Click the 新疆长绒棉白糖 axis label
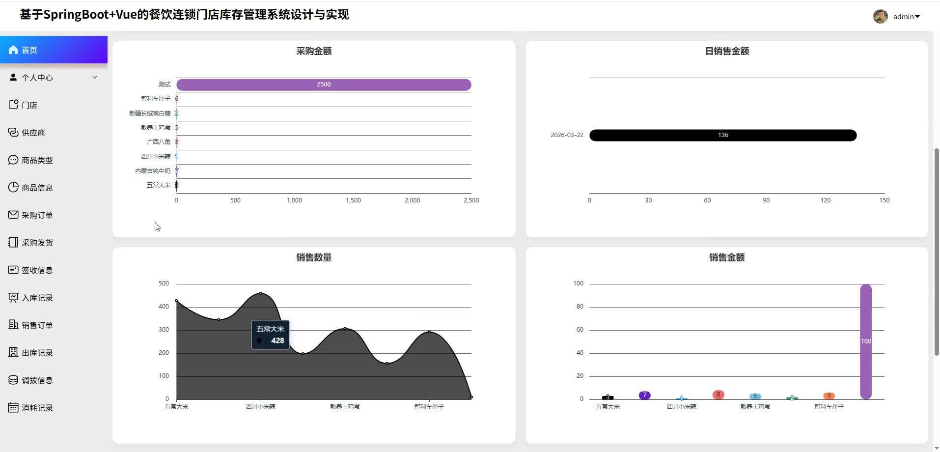The width and height of the screenshot is (940, 452). (x=150, y=113)
